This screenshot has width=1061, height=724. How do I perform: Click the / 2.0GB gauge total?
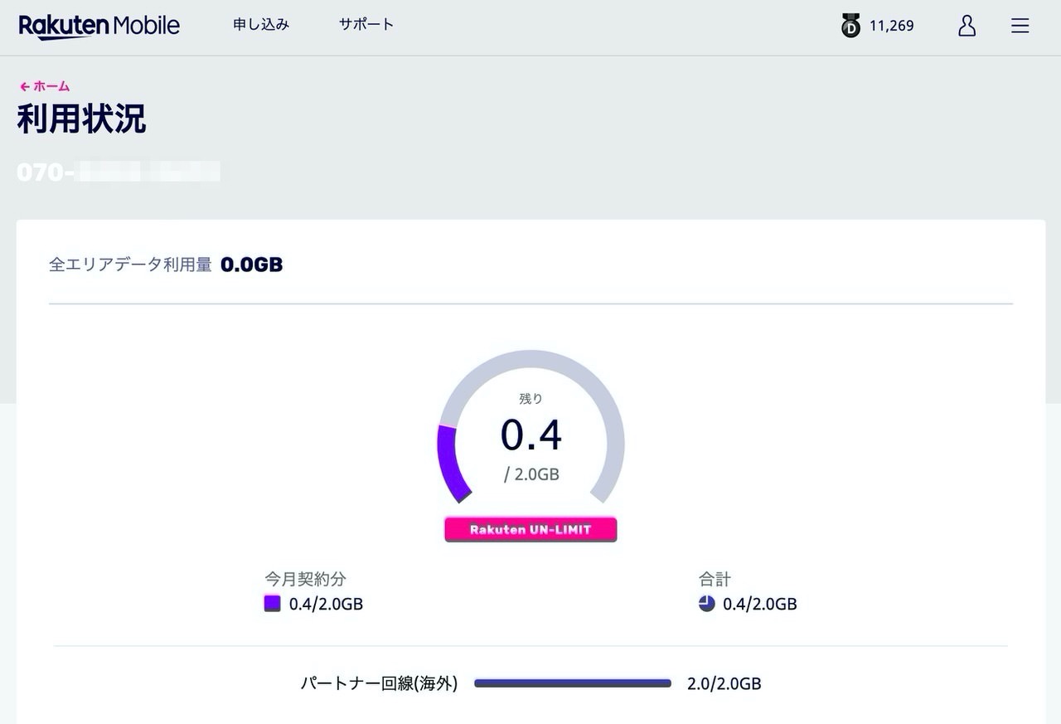click(x=531, y=475)
